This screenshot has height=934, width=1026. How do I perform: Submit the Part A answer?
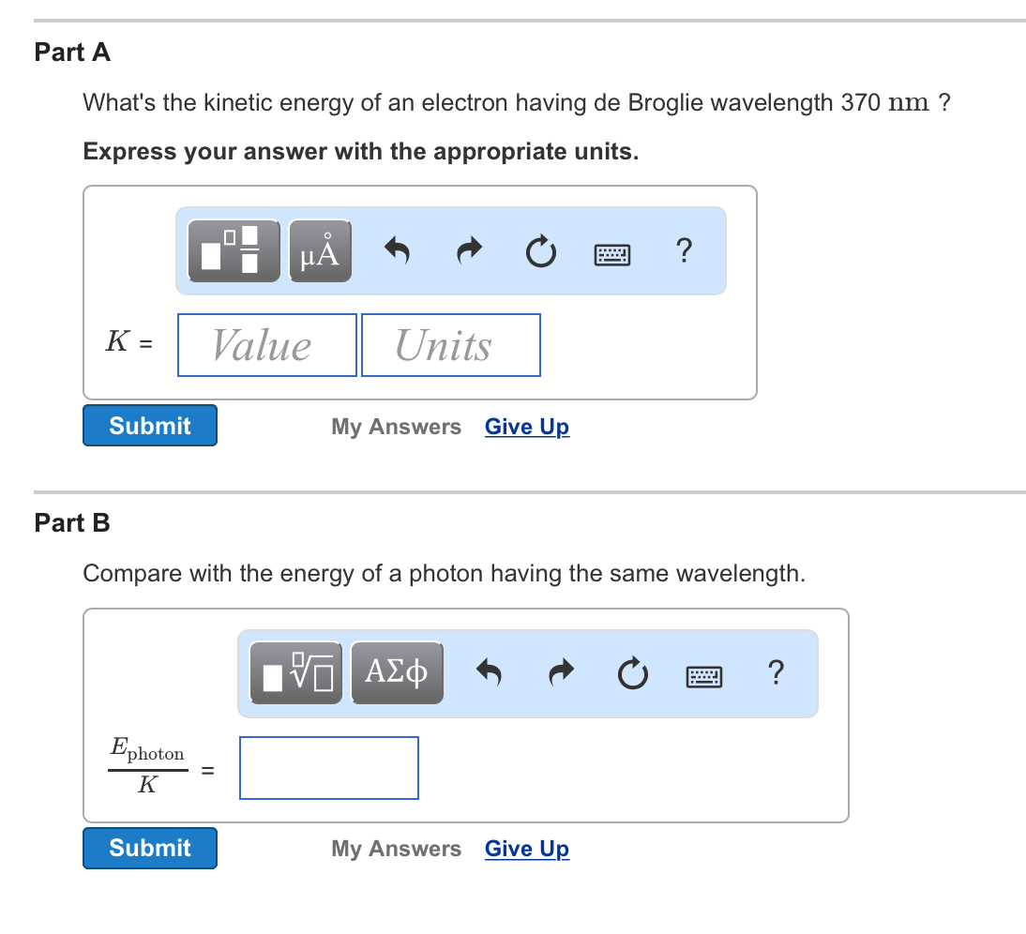[149, 425]
